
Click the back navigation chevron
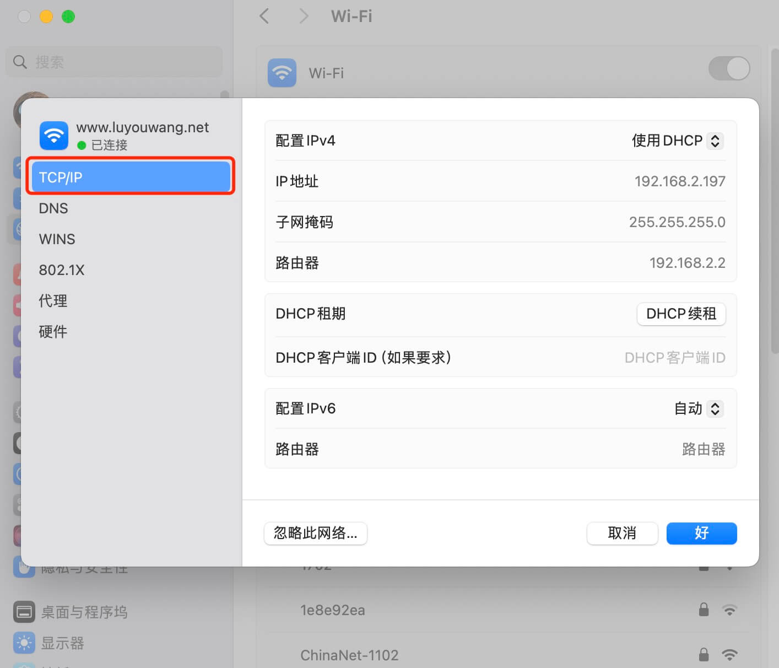pyautogui.click(x=263, y=17)
